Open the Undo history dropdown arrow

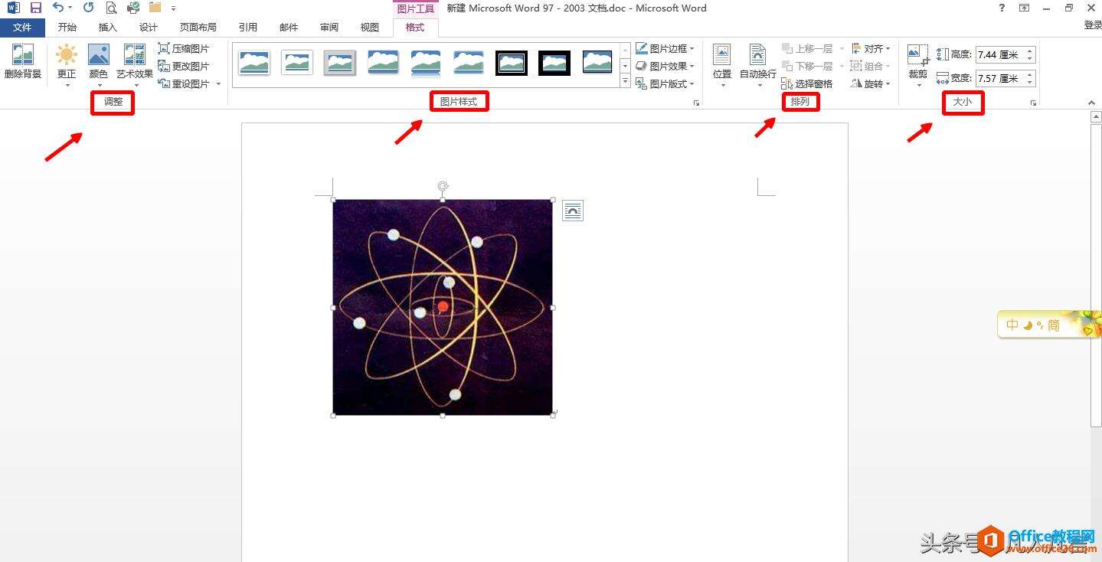pos(70,8)
